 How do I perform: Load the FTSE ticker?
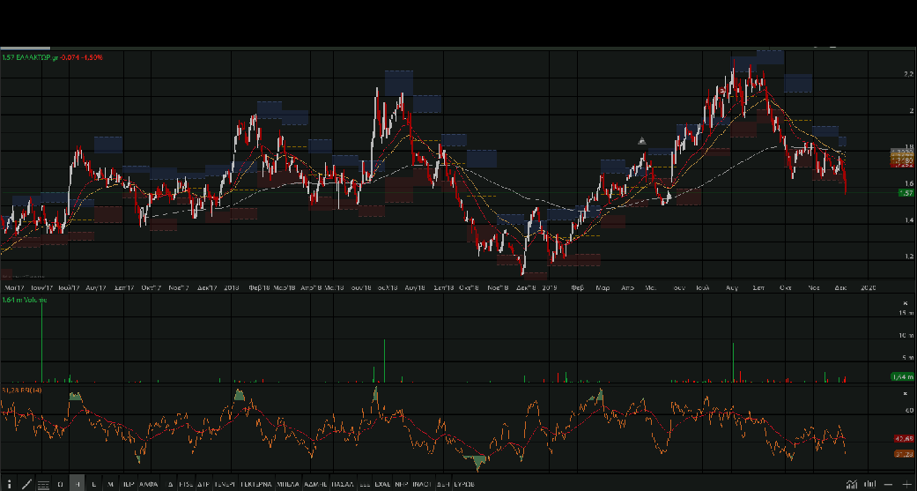point(186,484)
